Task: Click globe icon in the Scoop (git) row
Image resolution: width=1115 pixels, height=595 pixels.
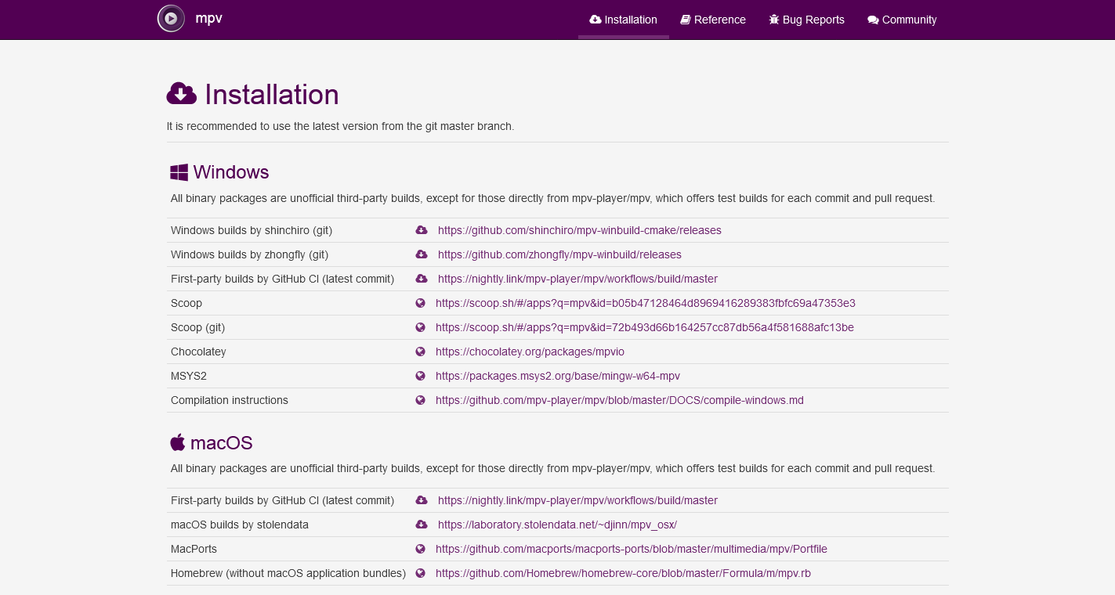Action: point(420,327)
